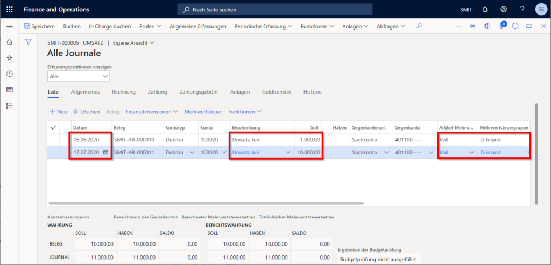Close the journal form with X
This screenshot has height=265, width=551.
click(543, 26)
